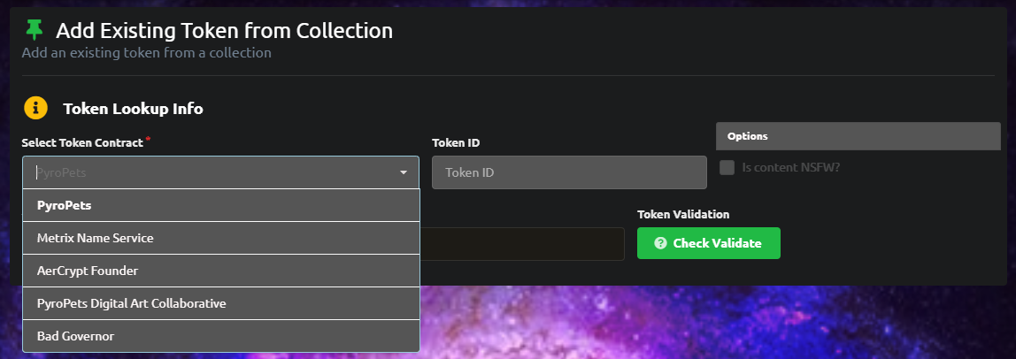
Task: Click the Add Existing Token from Collection title
Action: tap(224, 30)
